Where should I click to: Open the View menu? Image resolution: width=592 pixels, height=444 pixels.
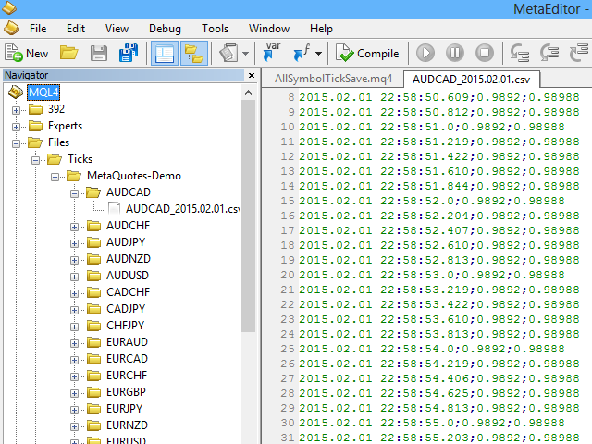click(x=117, y=29)
